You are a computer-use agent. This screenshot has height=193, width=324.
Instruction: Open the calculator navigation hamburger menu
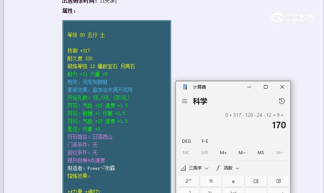(185, 101)
